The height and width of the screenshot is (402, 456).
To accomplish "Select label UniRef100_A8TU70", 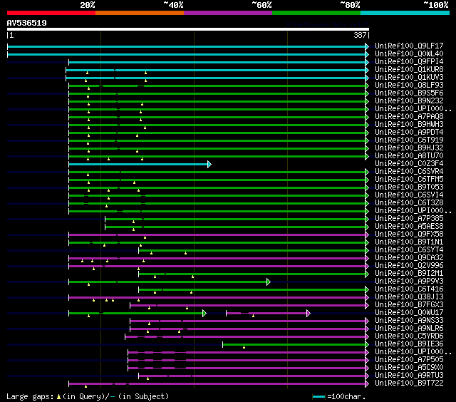I will 409,156.
